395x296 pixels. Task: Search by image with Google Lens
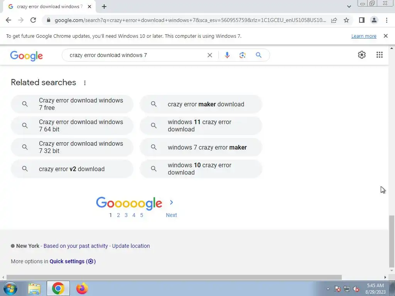(x=242, y=55)
